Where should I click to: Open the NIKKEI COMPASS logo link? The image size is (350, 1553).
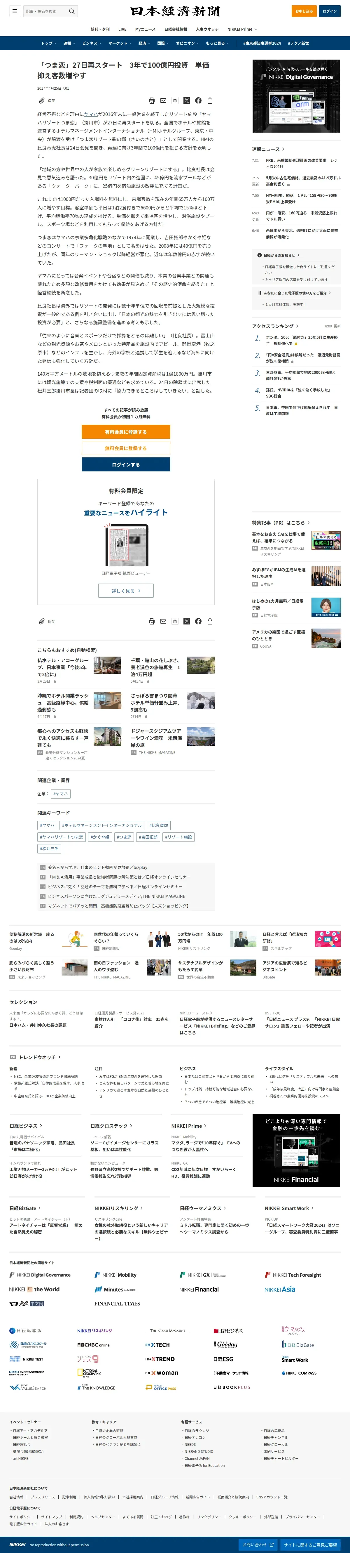point(299,1373)
